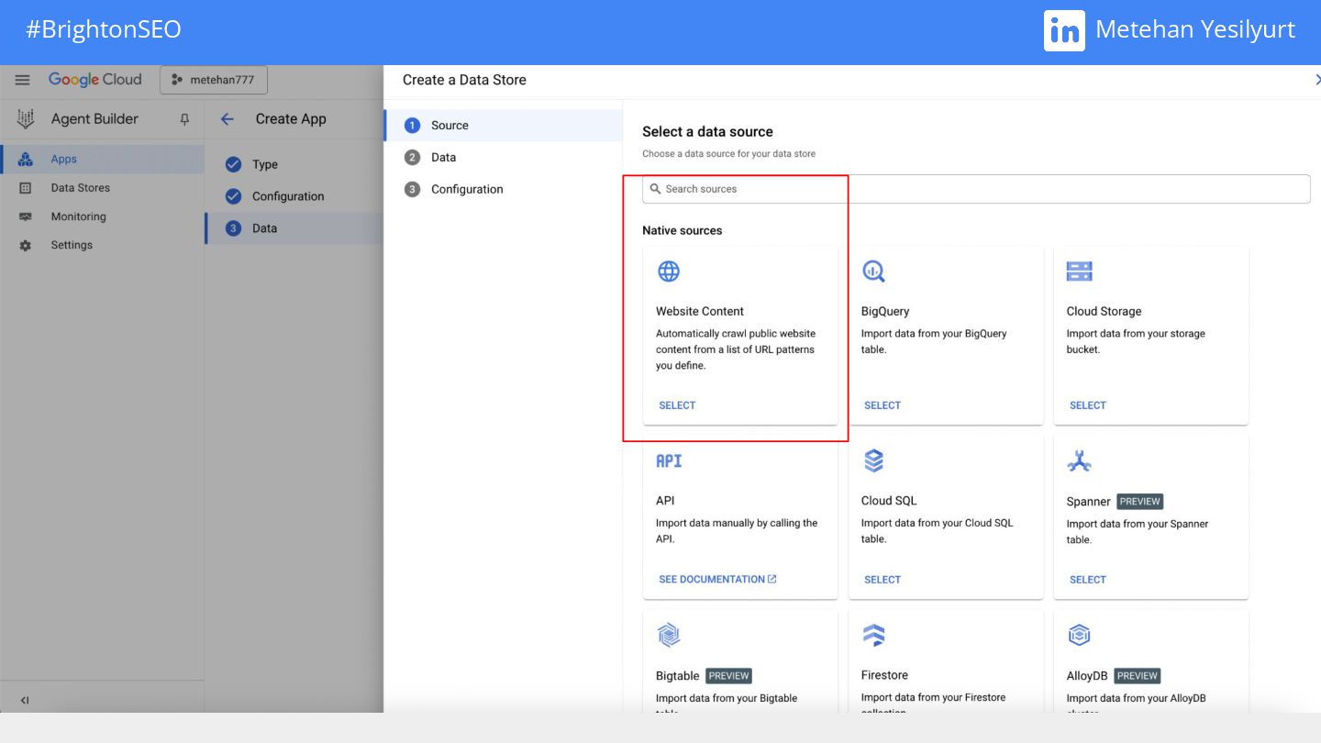Click the LinkedIn logo in banner
Screen dimensions: 1321x743
pos(1064,30)
